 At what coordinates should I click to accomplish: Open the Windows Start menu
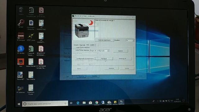19,104
